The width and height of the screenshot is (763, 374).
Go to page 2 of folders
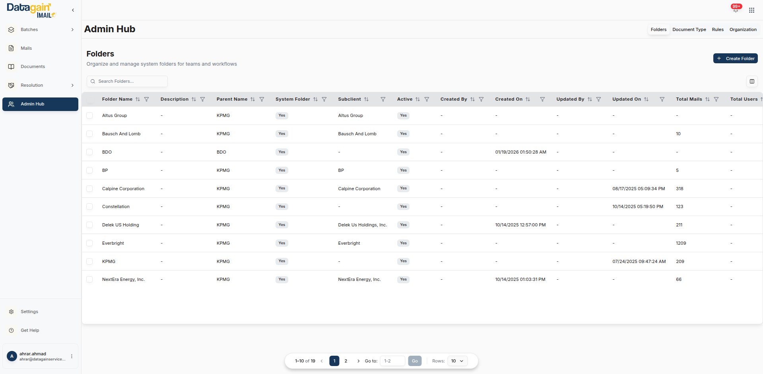(346, 361)
